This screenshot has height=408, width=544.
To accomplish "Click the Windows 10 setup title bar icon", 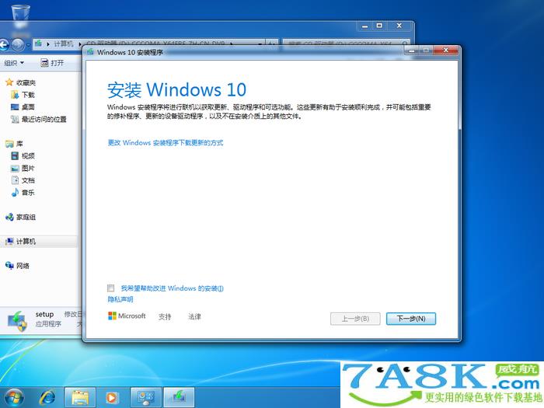I will point(91,52).
